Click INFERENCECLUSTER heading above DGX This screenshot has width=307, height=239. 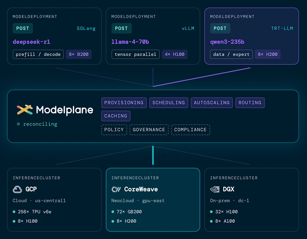[x=234, y=178]
